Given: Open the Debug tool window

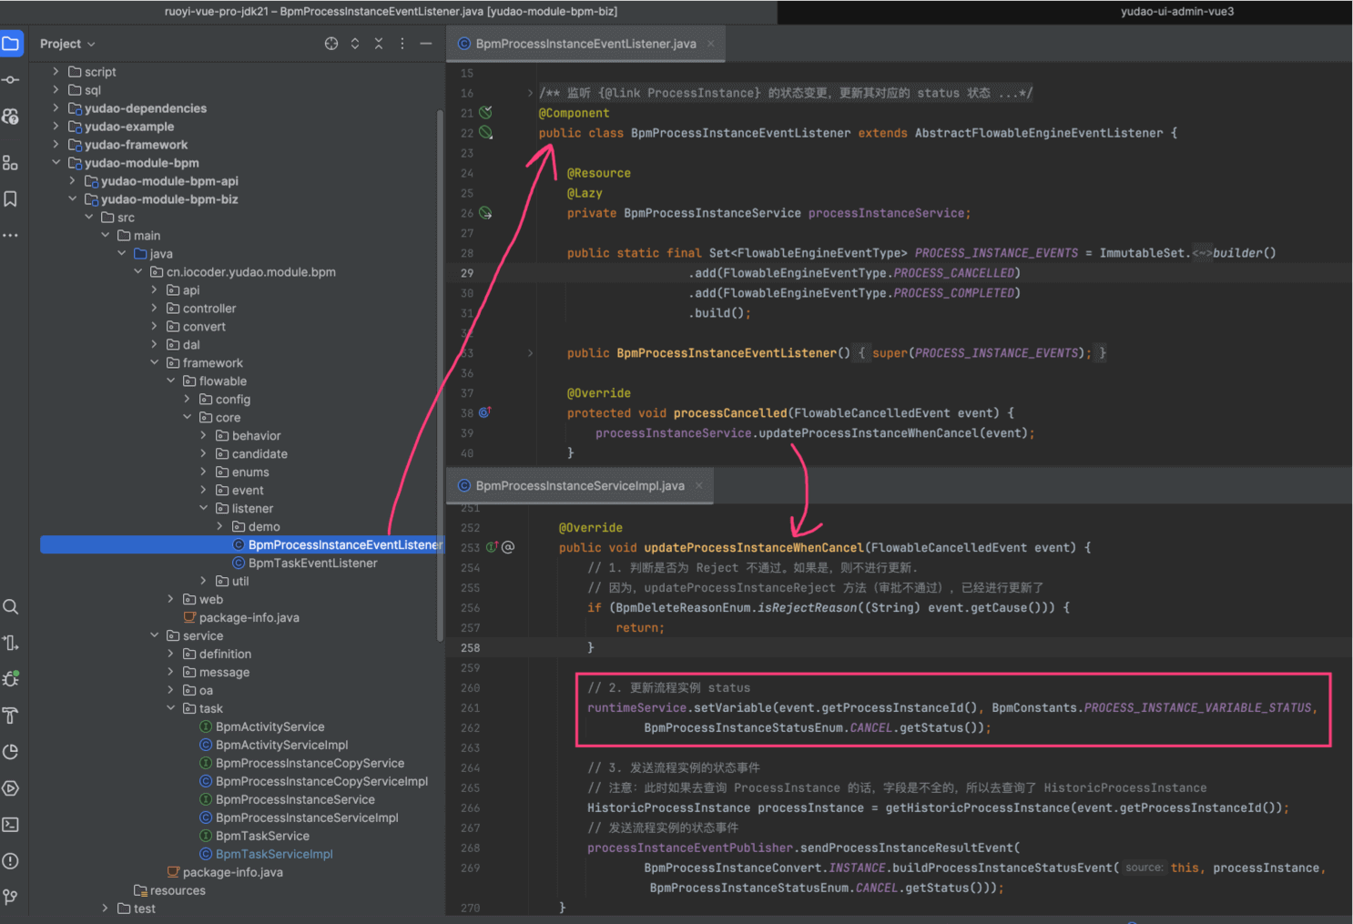Looking at the screenshot, I should click(11, 679).
